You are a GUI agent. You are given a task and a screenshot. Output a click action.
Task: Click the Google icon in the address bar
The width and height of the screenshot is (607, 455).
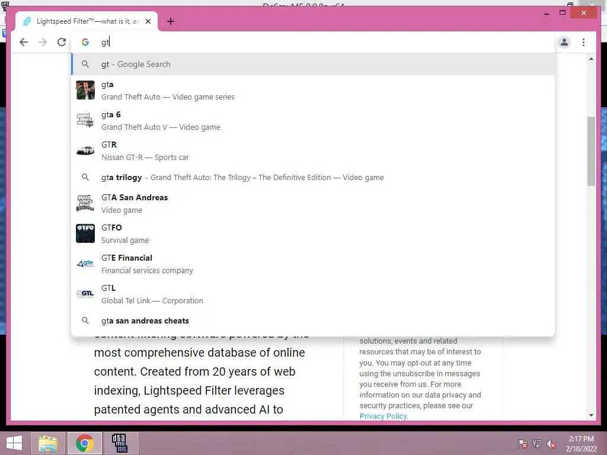click(85, 42)
